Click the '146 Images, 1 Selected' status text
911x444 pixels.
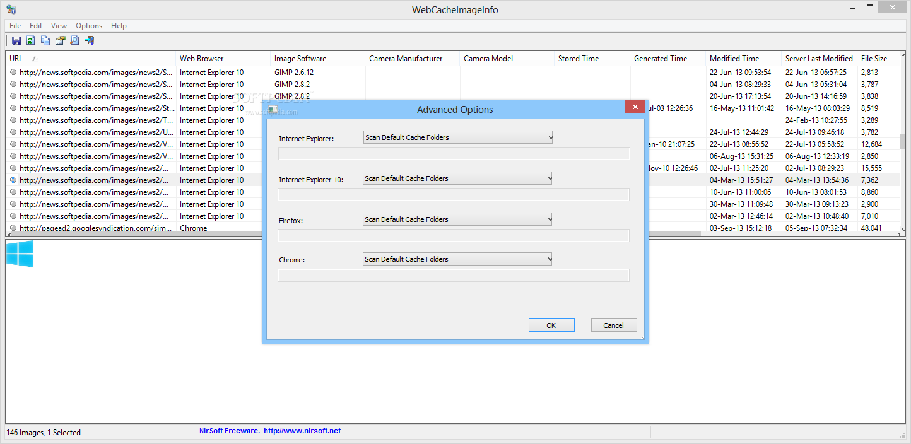[x=44, y=433]
